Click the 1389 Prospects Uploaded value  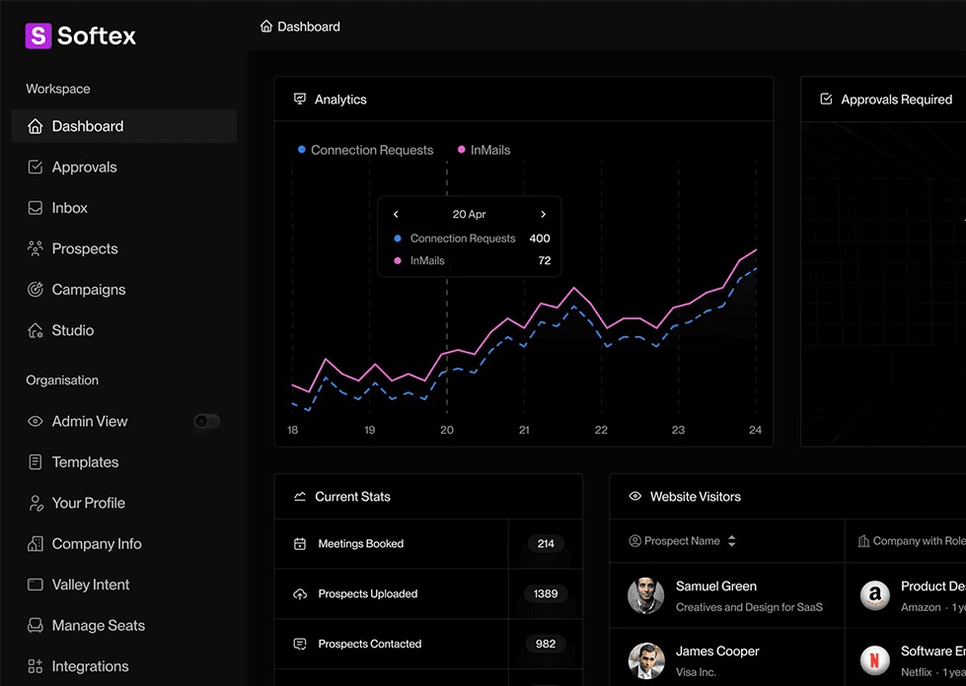coord(546,593)
